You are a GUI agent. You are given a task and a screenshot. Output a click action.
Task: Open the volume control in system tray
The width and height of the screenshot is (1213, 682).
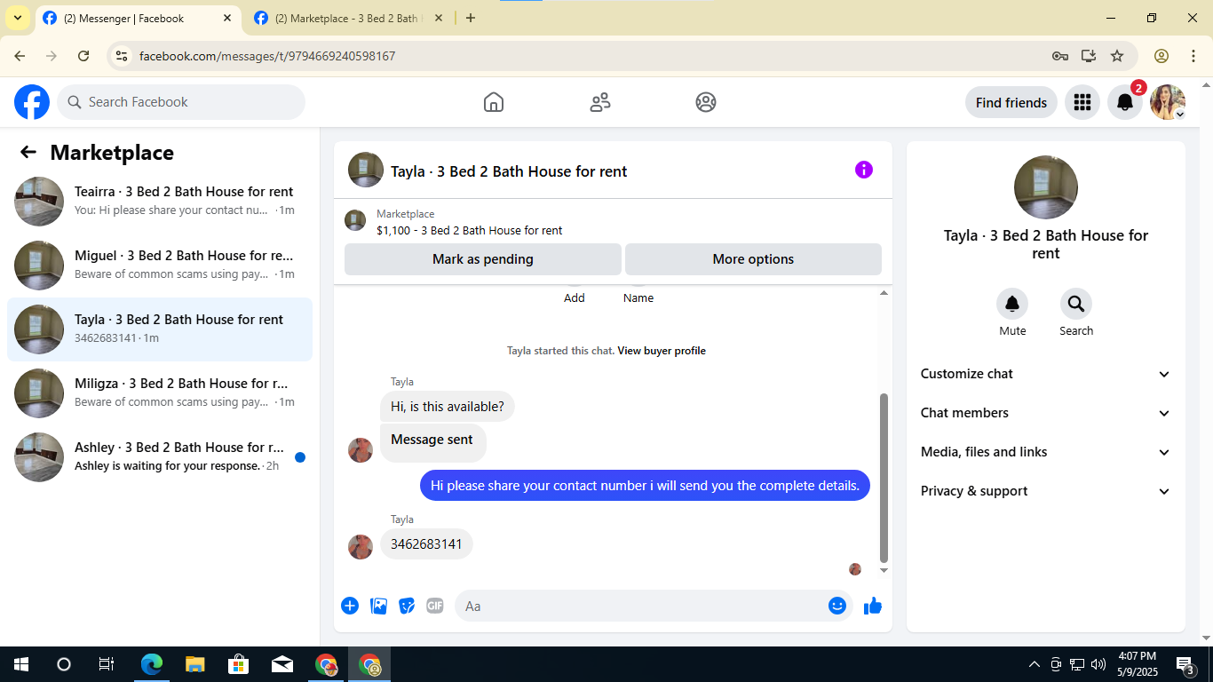(1098, 664)
